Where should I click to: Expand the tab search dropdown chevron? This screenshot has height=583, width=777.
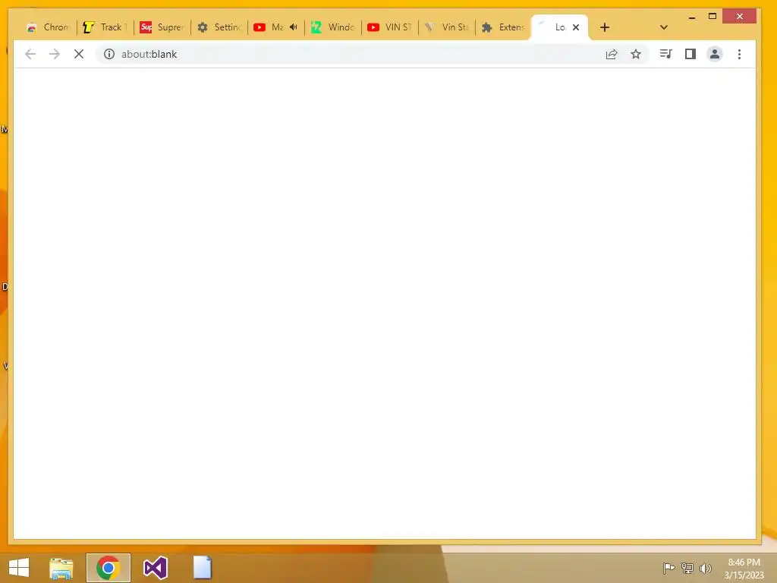click(x=664, y=27)
